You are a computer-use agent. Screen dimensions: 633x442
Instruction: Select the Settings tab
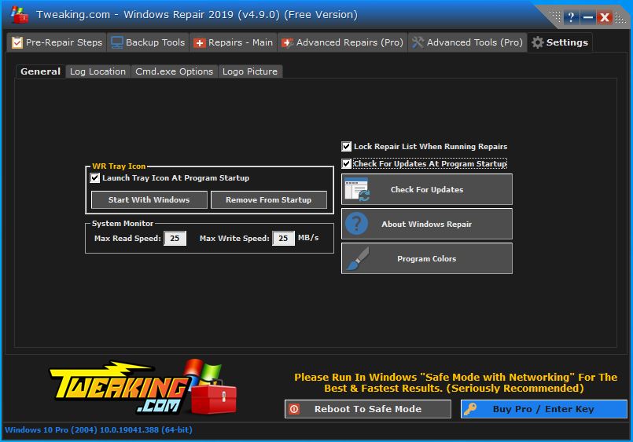(x=560, y=42)
